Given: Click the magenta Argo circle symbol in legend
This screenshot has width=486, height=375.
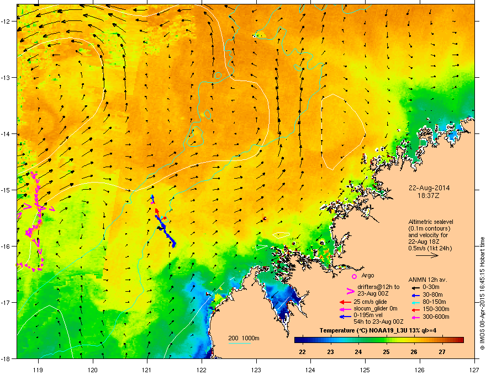Looking at the screenshot, I should pyautogui.click(x=354, y=276).
